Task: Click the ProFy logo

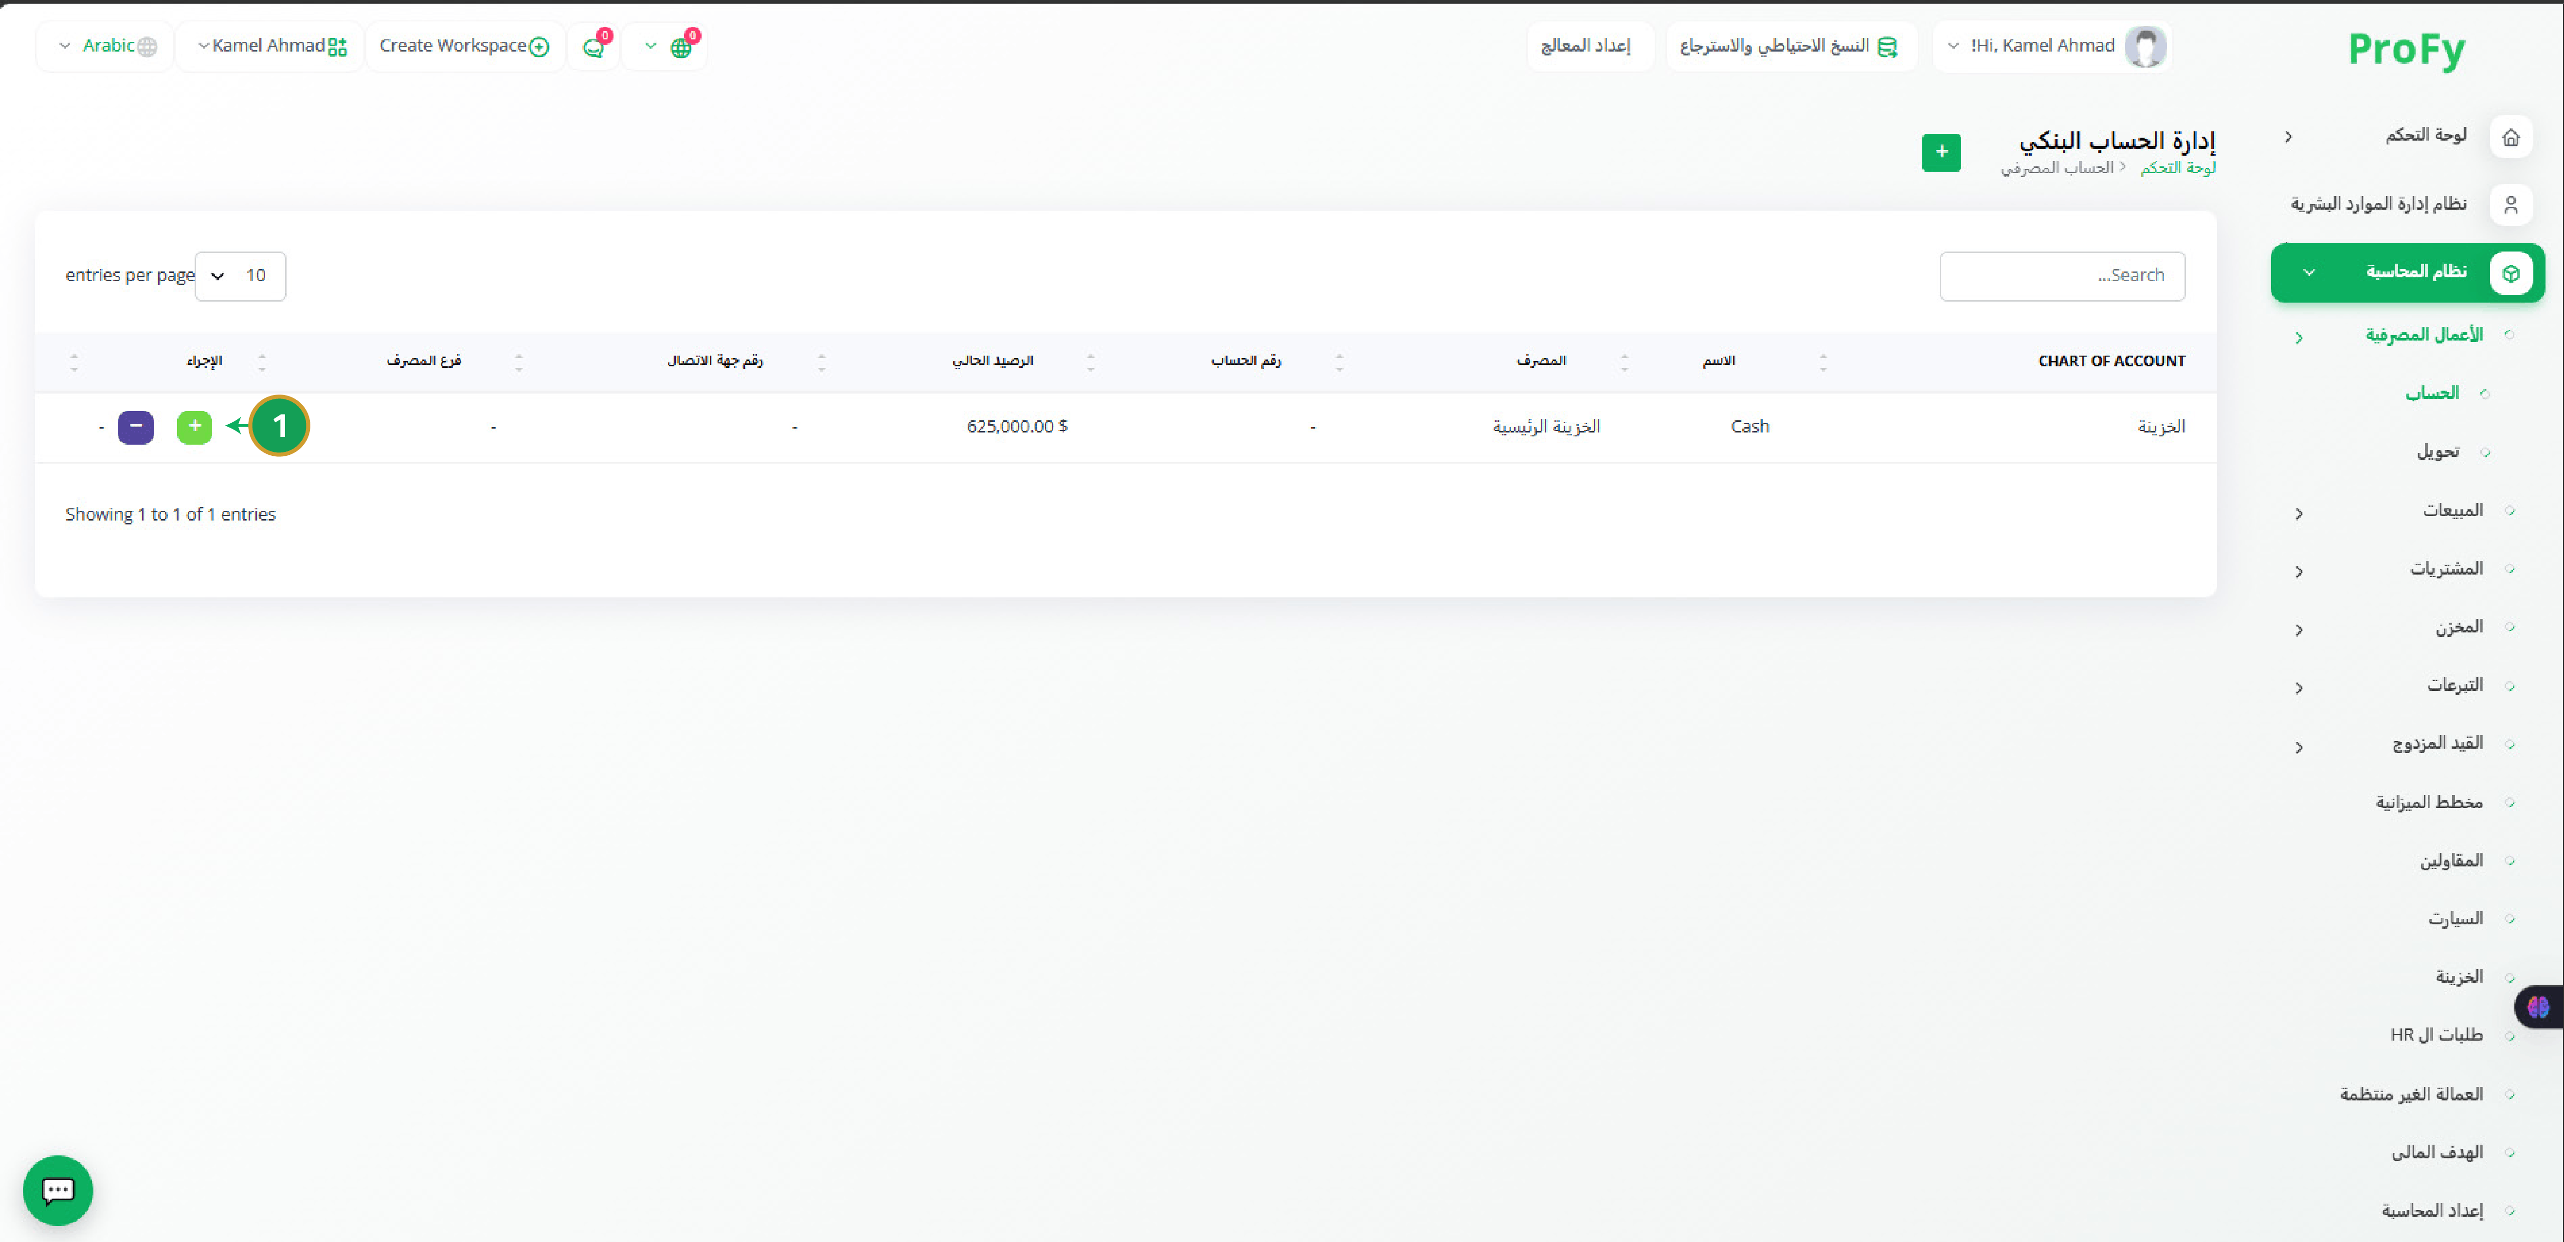Action: coord(2406,50)
